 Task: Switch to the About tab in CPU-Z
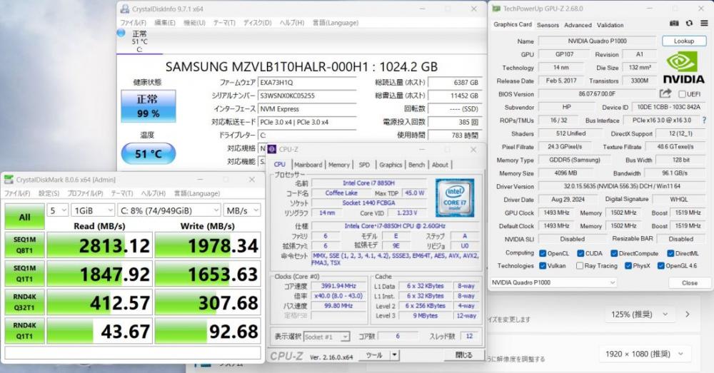[440, 165]
